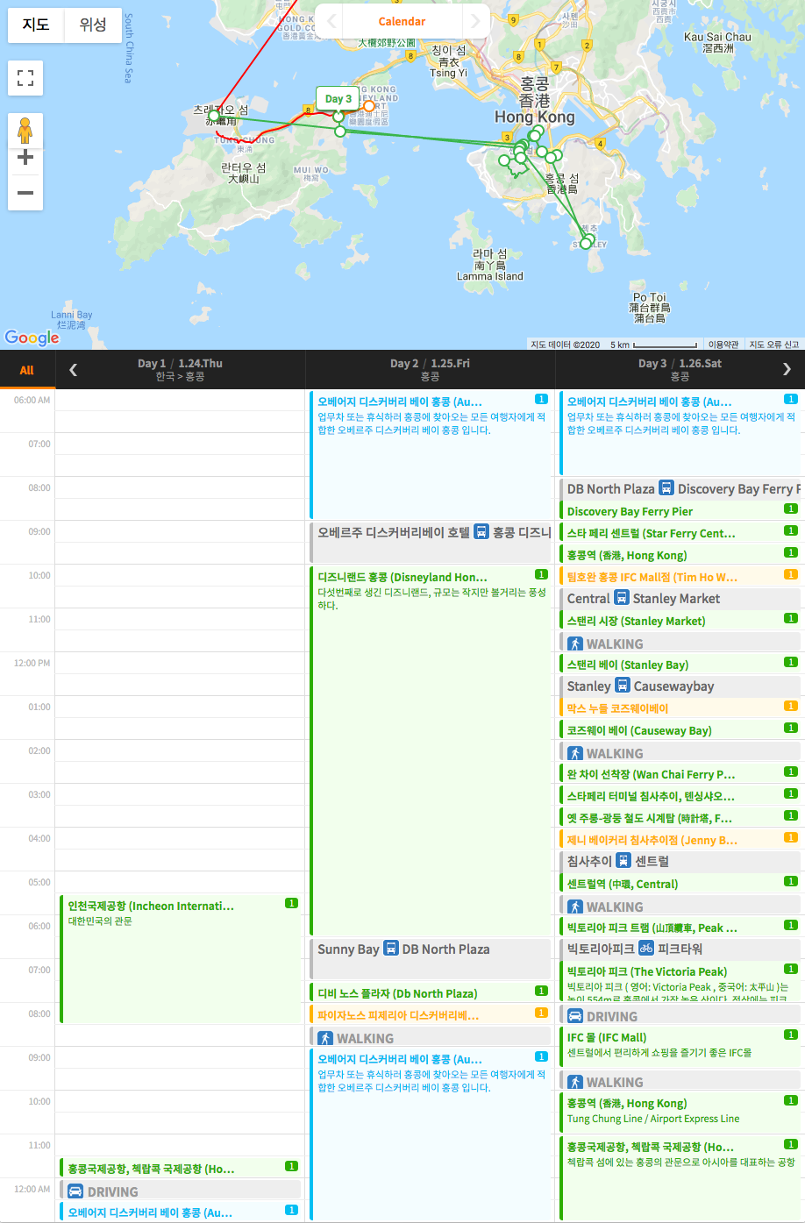Click the left chevron beside Calendar
The width and height of the screenshot is (805, 1223).
click(x=331, y=21)
